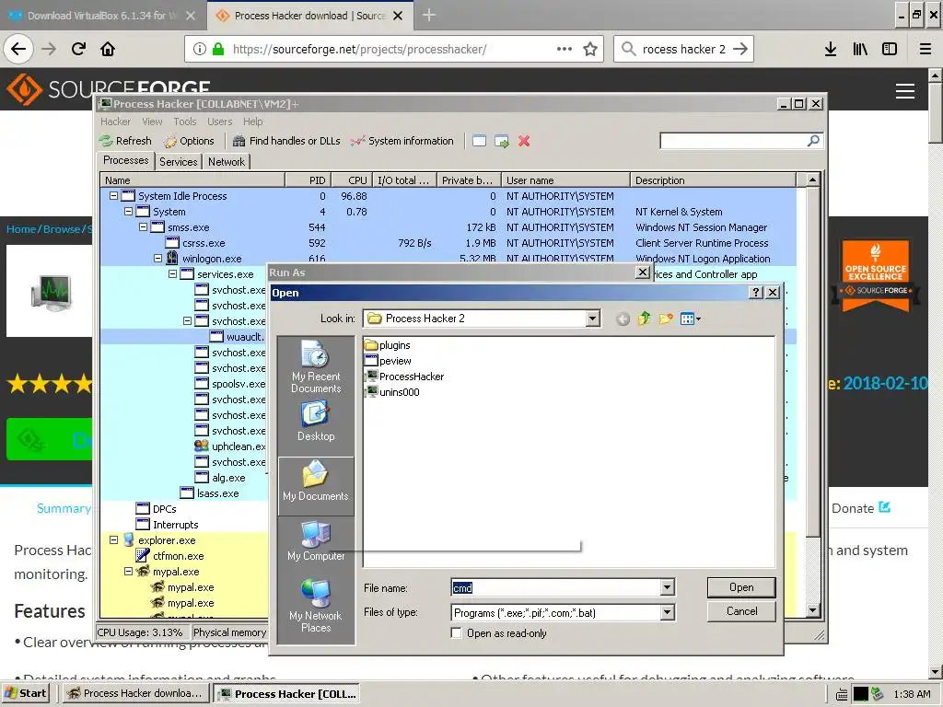Sort by the PID column header
The image size is (943, 707).
308,180
